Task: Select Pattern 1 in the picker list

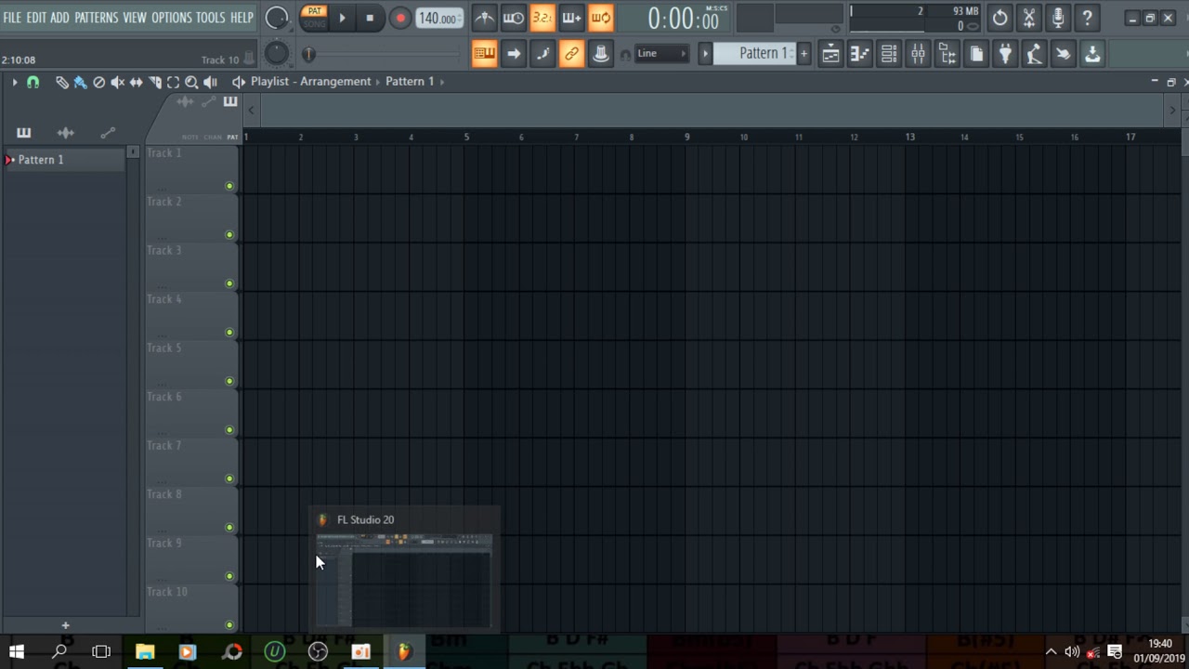Action: pyautogui.click(x=63, y=160)
